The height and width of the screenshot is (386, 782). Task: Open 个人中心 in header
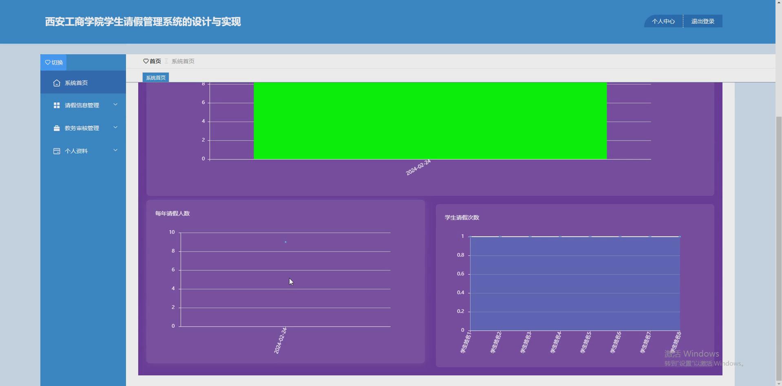[663, 21]
